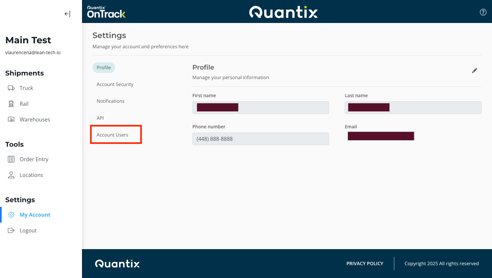Viewport: 492px width, 278px height.
Task: Select the API settings tab
Action: click(100, 118)
